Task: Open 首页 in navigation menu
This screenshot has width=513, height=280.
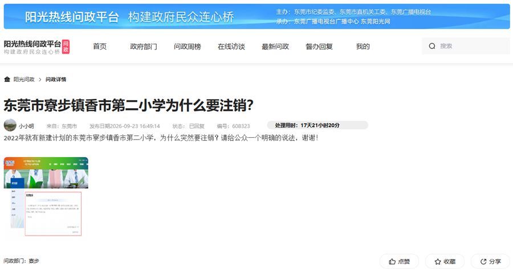Action: [x=100, y=47]
